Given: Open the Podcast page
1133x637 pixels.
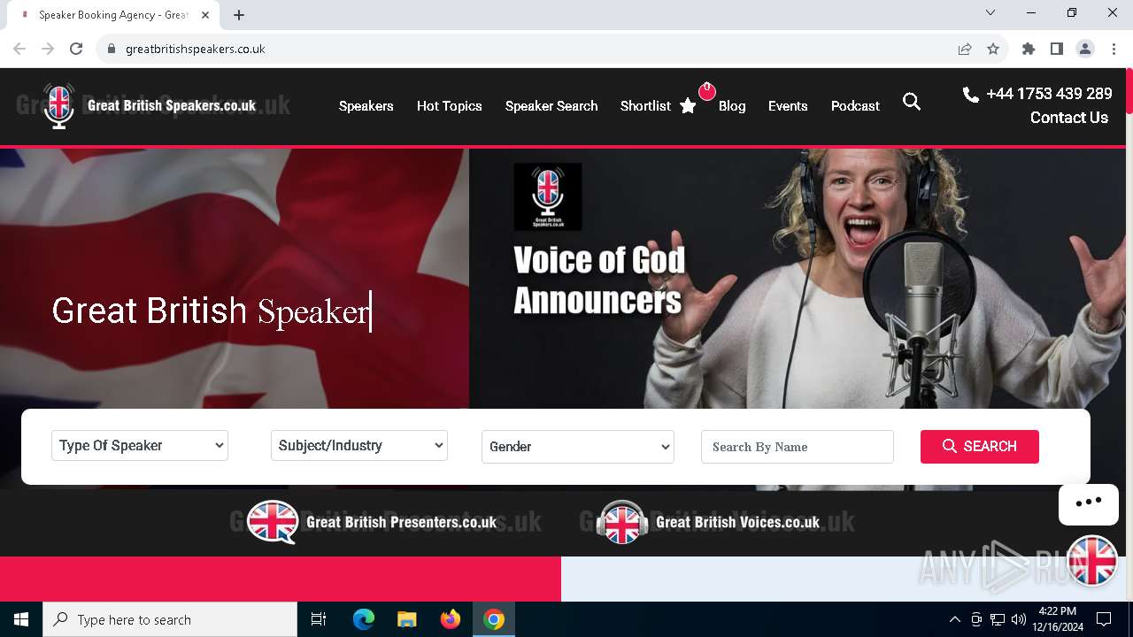Looking at the screenshot, I should click(x=855, y=106).
